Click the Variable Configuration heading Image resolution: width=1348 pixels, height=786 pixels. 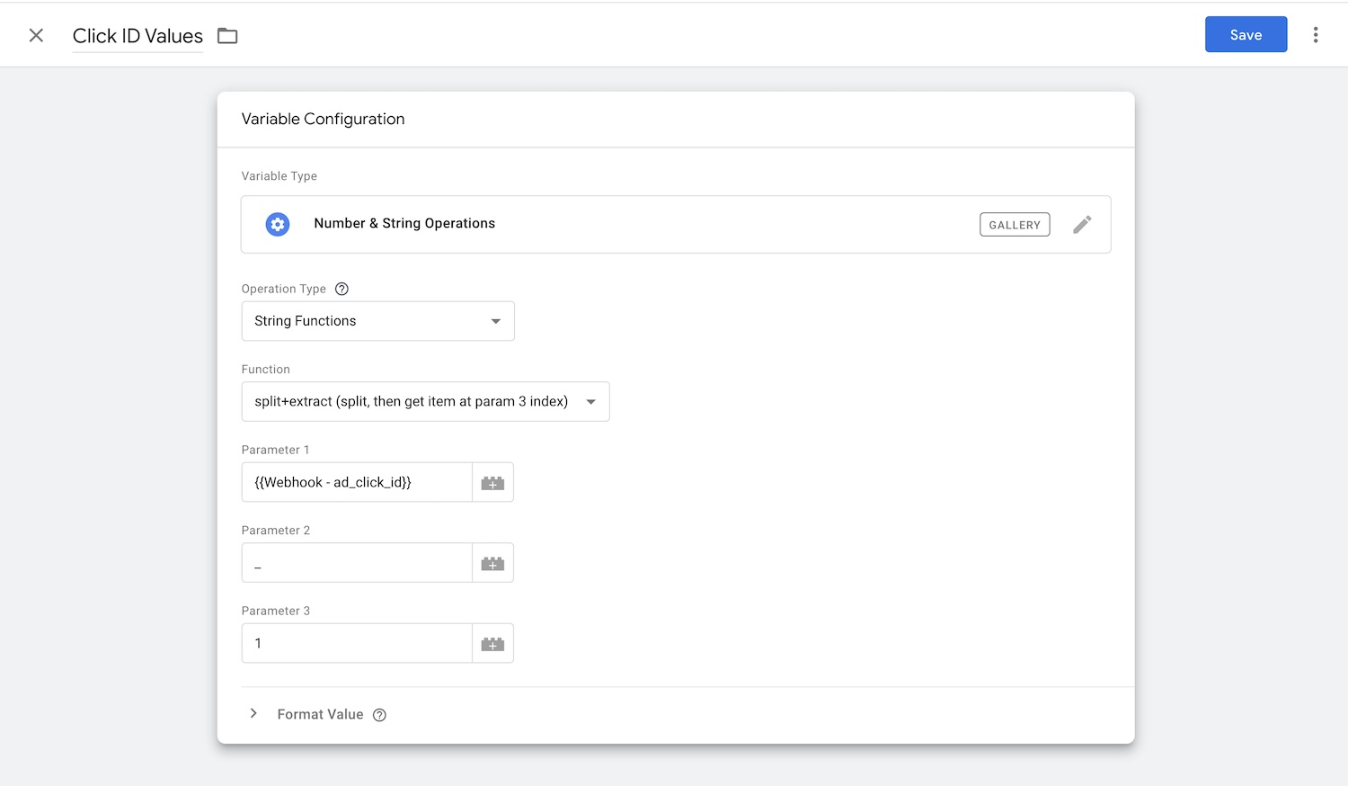(323, 119)
